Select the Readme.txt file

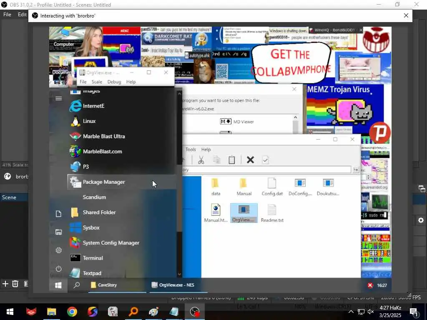coord(272,213)
